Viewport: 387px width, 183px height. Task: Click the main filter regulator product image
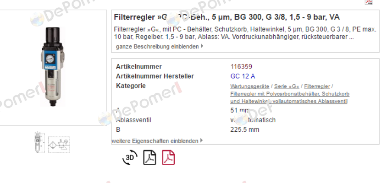click(53, 66)
